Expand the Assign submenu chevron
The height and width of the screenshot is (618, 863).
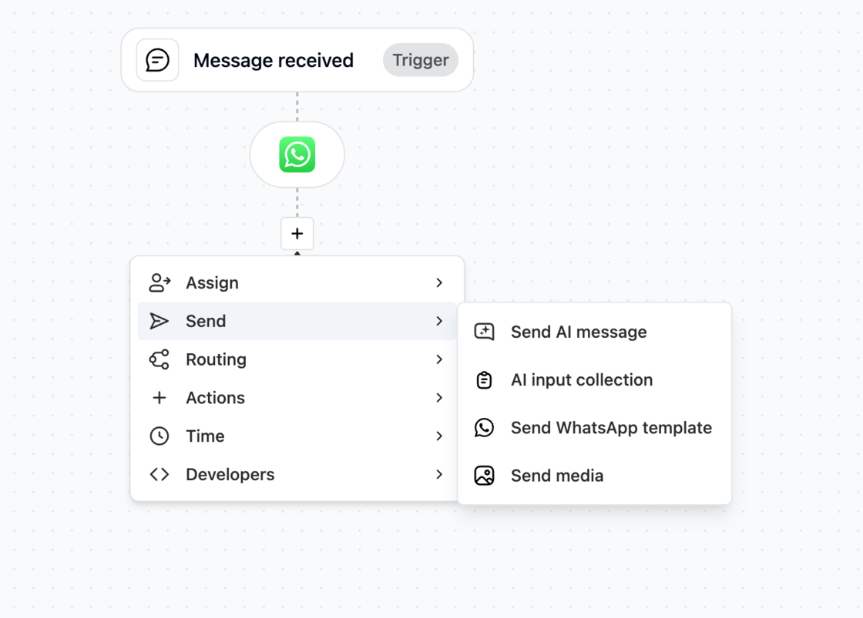point(439,282)
